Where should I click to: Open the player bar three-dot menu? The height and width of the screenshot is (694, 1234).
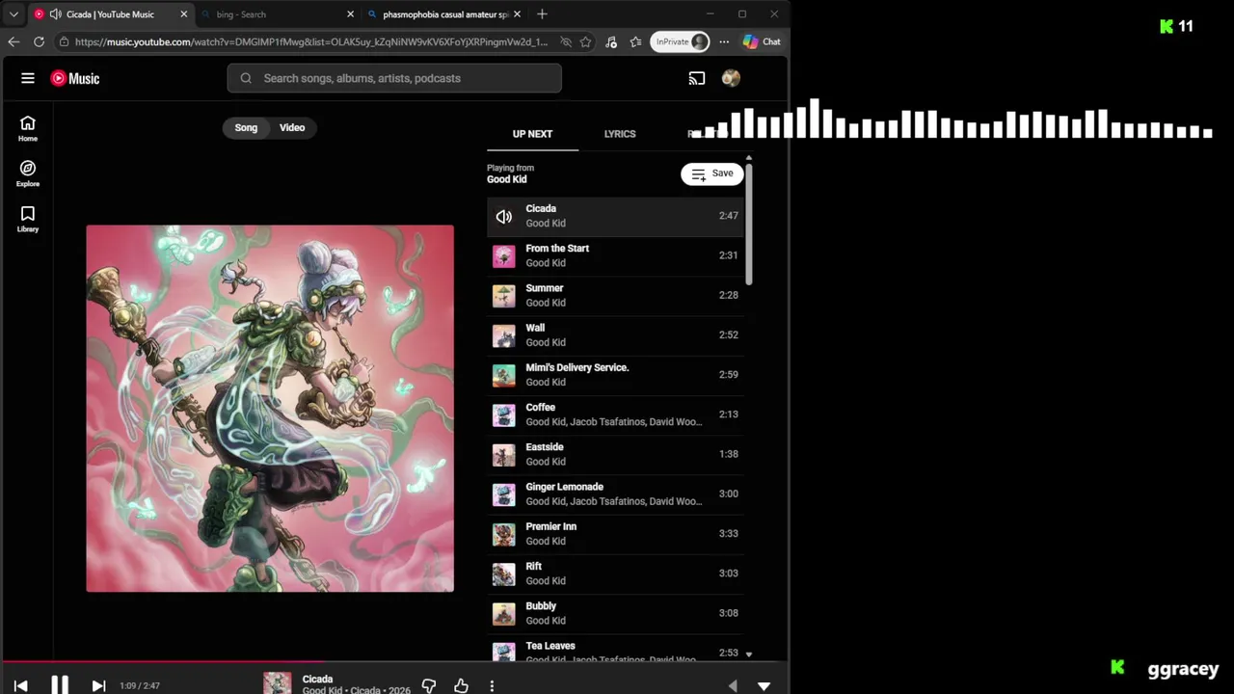[x=492, y=685]
